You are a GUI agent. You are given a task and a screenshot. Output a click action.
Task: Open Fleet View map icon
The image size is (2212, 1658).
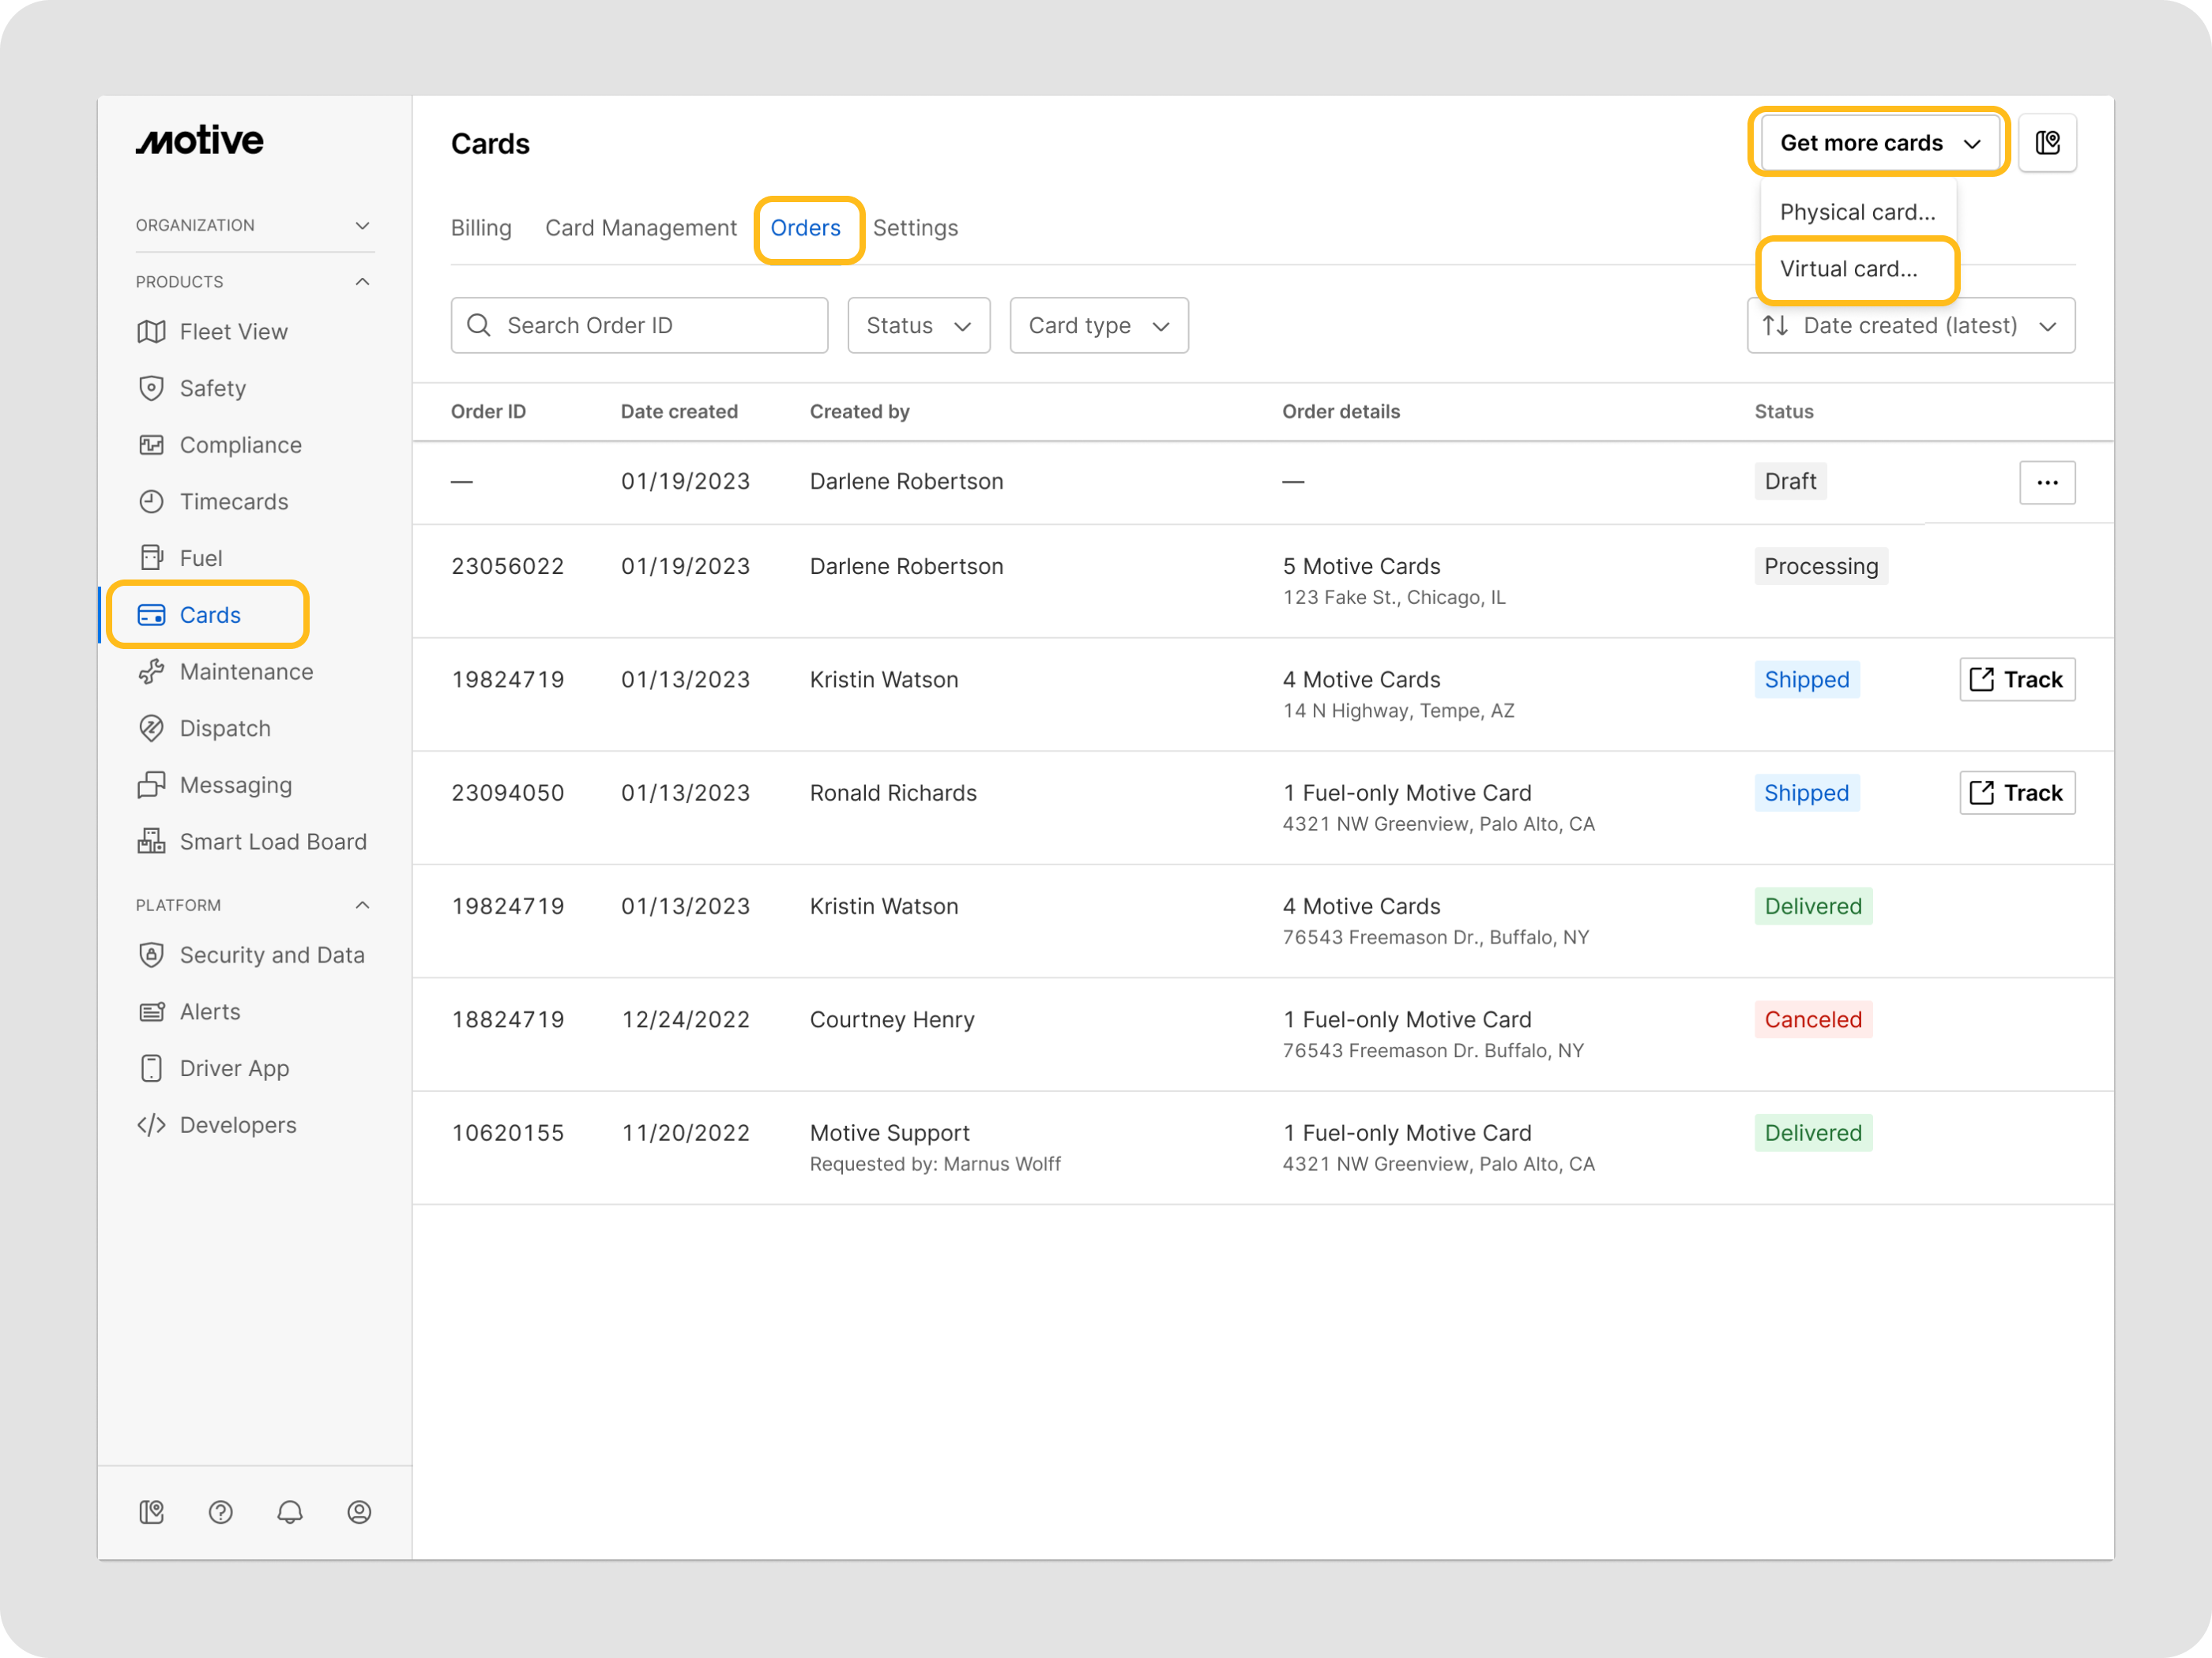[151, 332]
